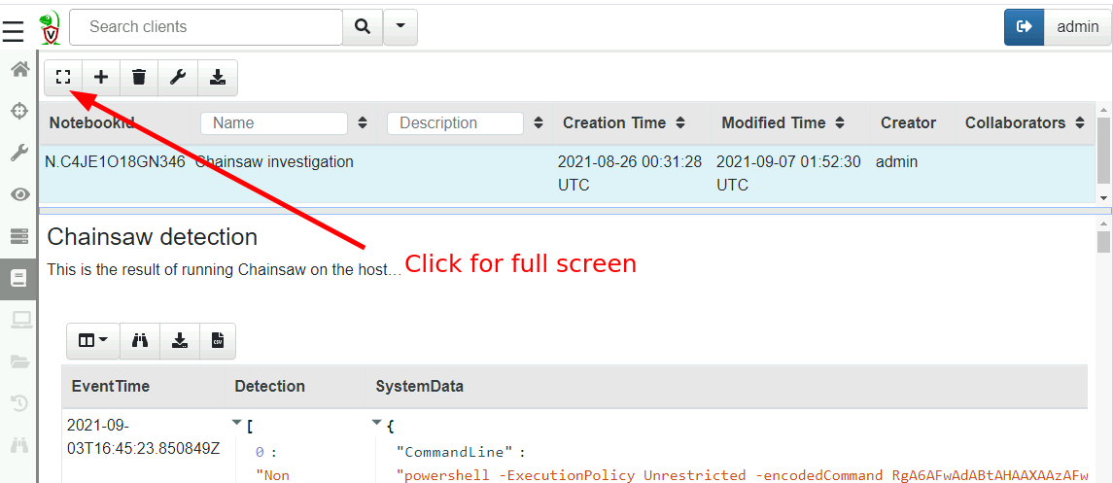Image resolution: width=1113 pixels, height=483 pixels.
Task: Open Server Events eye icon in sidebar
Action: pos(19,194)
